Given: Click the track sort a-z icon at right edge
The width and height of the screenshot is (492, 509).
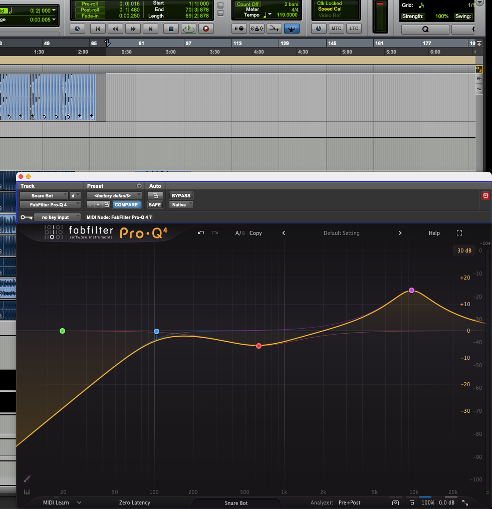Looking at the screenshot, I should coord(479,69).
